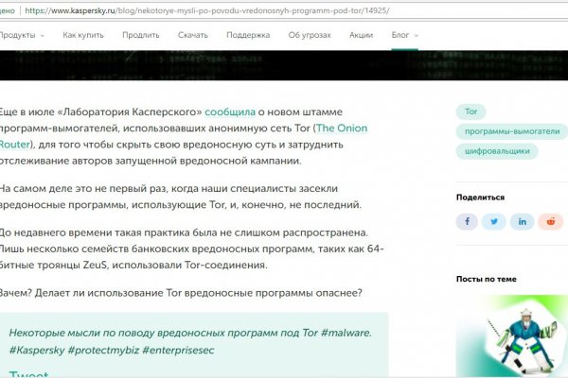Open the Продлить menu item
The width and height of the screenshot is (568, 378).
(x=140, y=35)
